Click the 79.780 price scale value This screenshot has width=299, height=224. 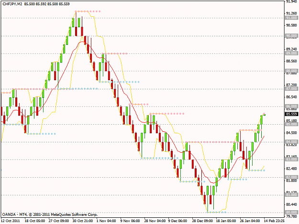(x=292, y=216)
